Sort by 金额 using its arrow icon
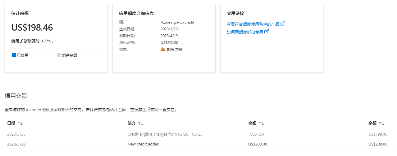Image resolution: width=397 pixels, height=156 pixels. pos(261,123)
